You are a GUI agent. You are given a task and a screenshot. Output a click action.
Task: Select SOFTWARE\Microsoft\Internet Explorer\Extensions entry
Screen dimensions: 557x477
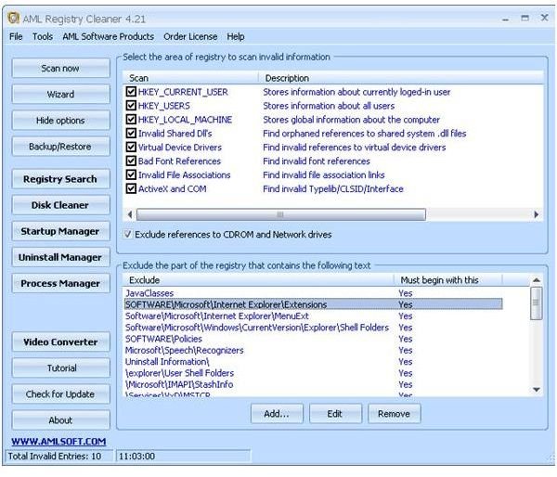(x=313, y=304)
